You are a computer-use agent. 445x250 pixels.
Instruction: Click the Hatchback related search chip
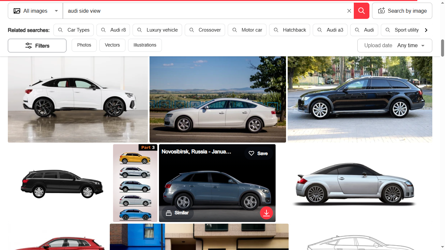click(x=290, y=30)
